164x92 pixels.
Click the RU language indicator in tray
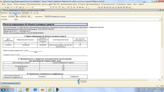click(x=141, y=89)
